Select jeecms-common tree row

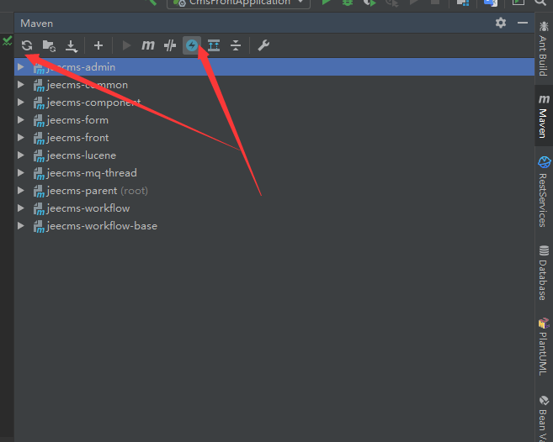[x=274, y=85]
